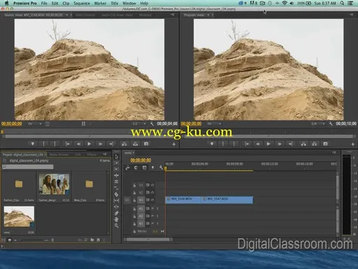Image resolution: width=358 pixels, height=269 pixels.
Task: Switch Project panel to icon view
Action: (x=10, y=240)
